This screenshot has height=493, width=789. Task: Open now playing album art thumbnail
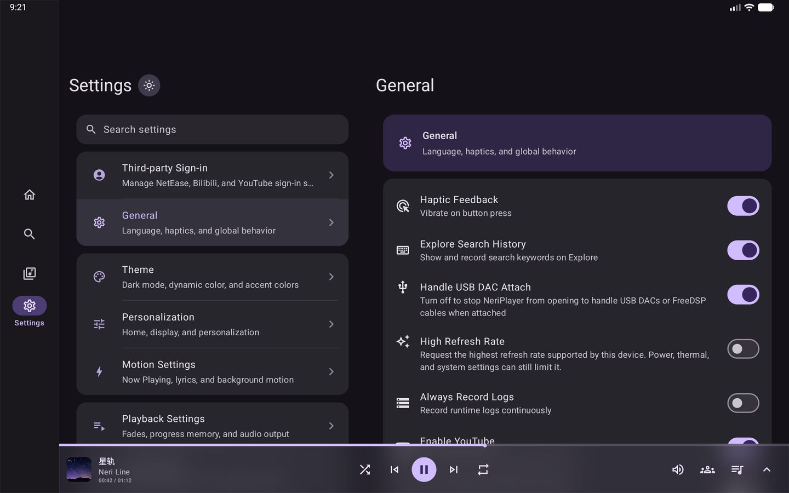79,469
